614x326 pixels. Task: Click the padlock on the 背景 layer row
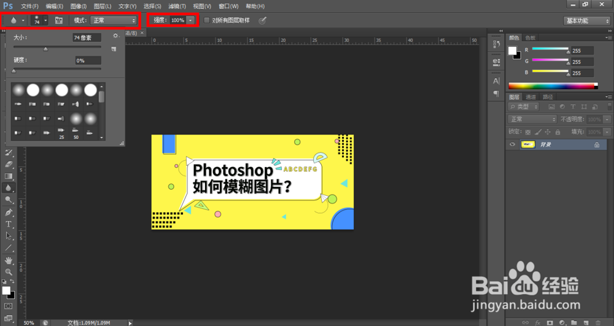click(597, 145)
